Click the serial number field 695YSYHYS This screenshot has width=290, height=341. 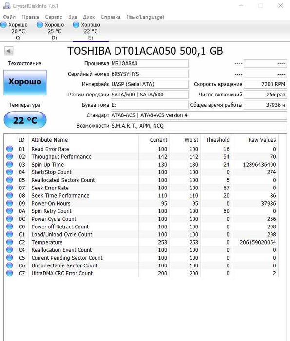[150, 74]
